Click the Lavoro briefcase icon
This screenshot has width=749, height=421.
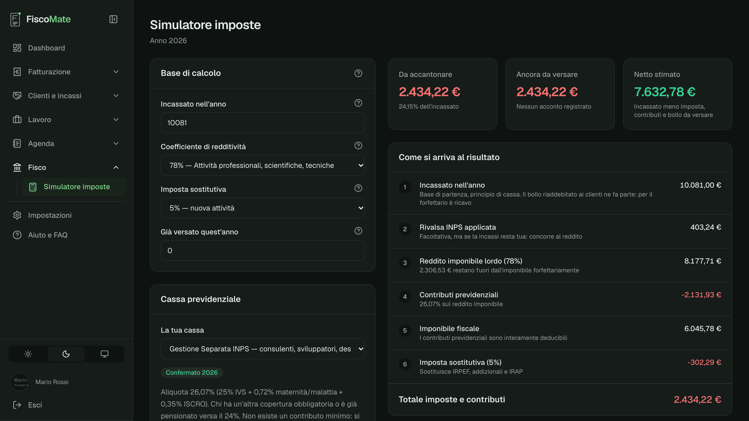pos(17,120)
